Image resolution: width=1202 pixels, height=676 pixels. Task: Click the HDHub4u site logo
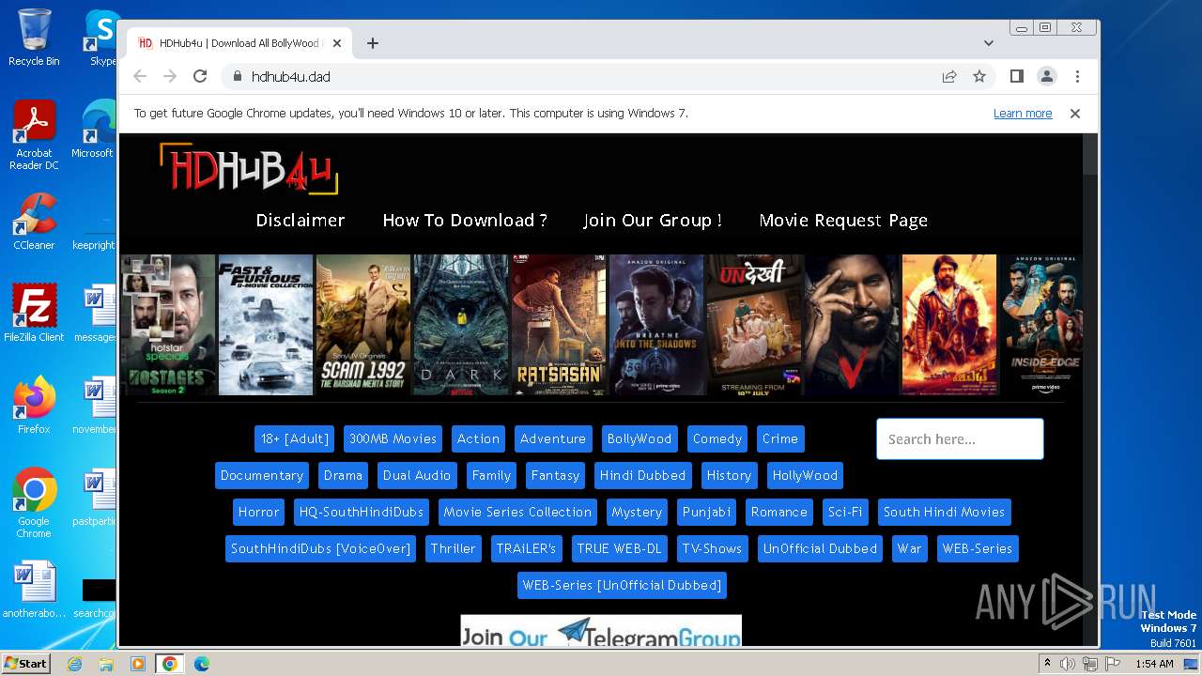coord(249,170)
